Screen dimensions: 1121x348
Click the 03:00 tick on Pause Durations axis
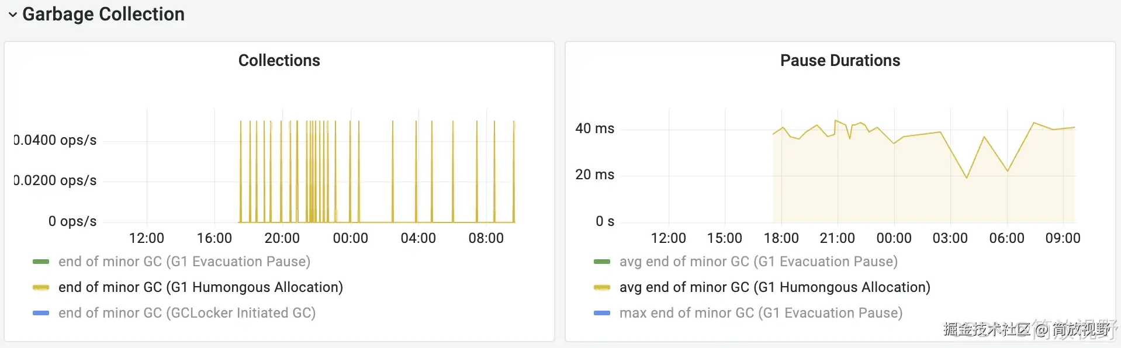tap(950, 238)
